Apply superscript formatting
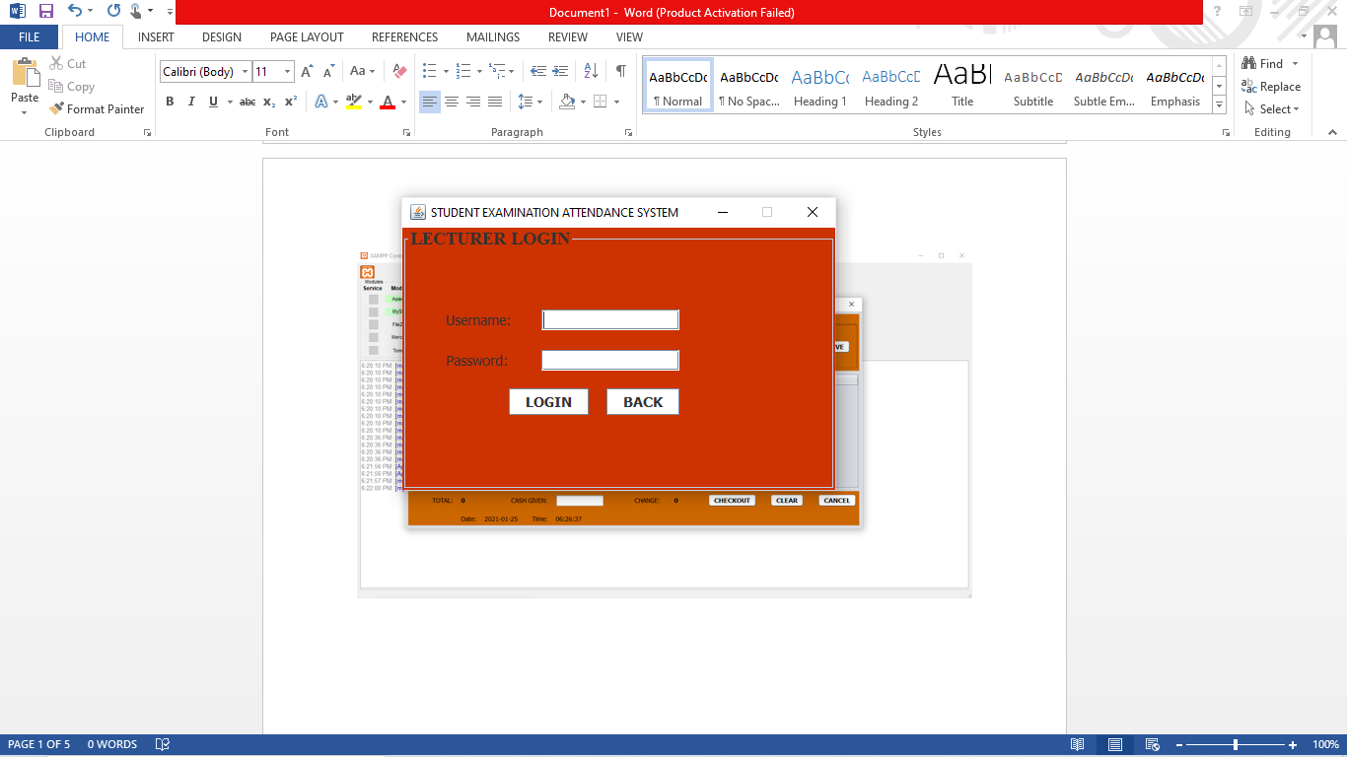Image resolution: width=1347 pixels, height=757 pixels. (x=289, y=101)
